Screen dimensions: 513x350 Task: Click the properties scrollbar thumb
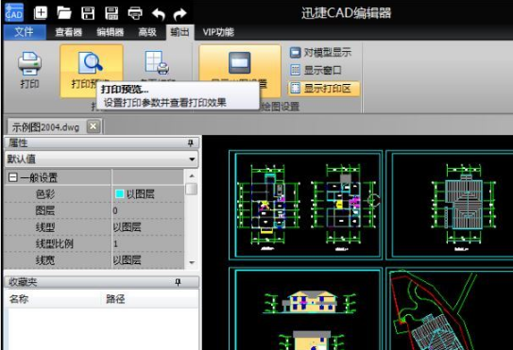[x=192, y=189]
